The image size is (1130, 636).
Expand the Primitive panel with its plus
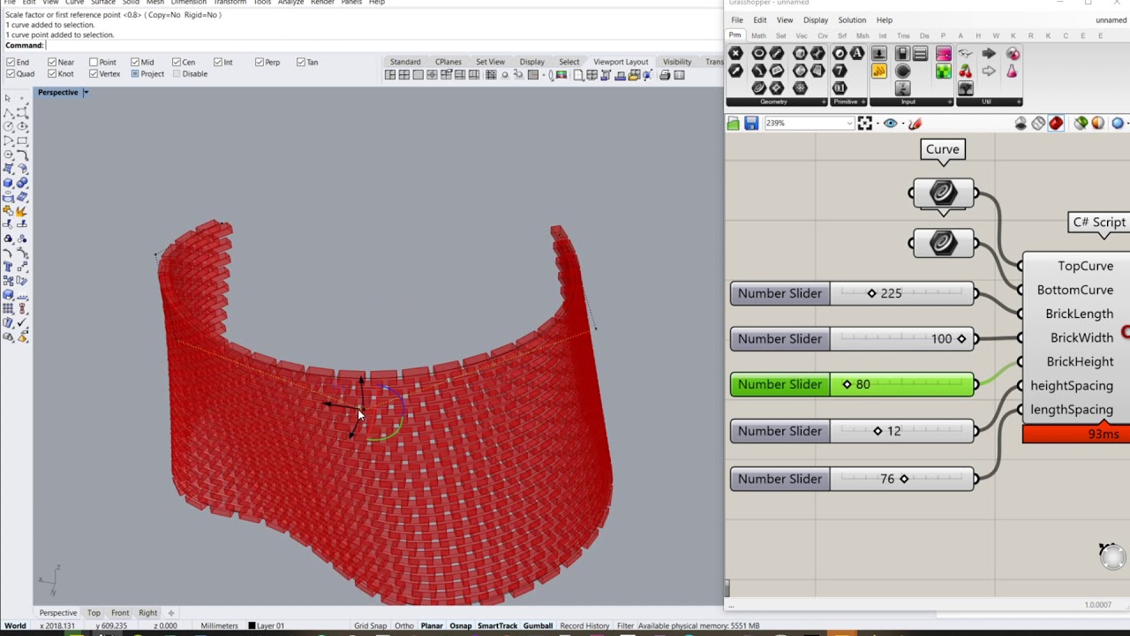[863, 102]
